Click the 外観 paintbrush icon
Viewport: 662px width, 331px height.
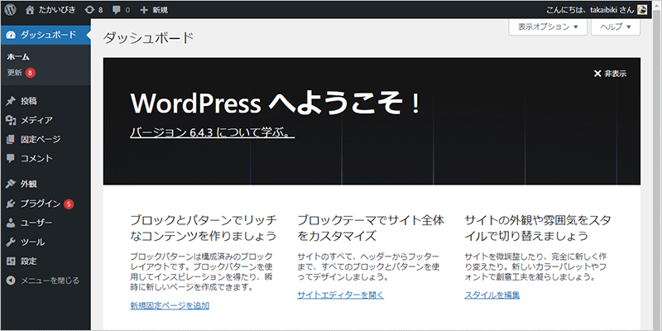pos(12,184)
